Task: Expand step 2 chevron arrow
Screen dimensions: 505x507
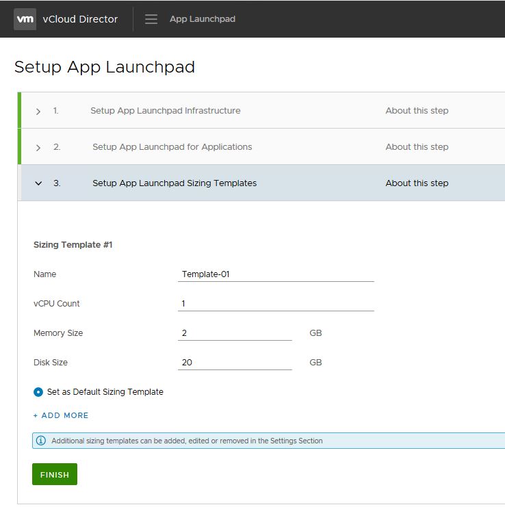Action: 38,147
